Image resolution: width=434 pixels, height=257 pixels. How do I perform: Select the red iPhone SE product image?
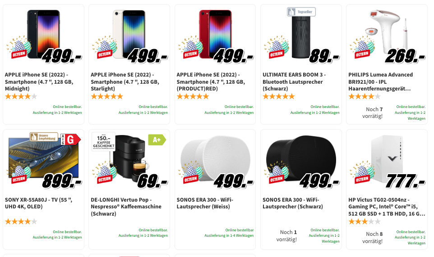click(x=215, y=34)
